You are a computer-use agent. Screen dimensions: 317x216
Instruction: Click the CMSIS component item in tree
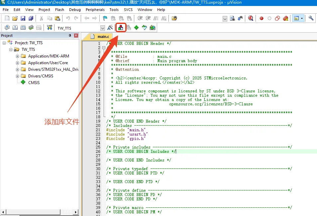(34, 82)
